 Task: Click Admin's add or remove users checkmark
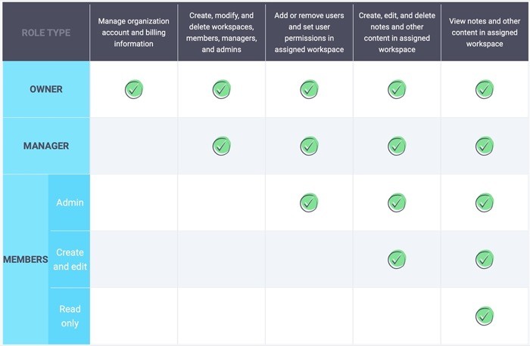[309, 202]
